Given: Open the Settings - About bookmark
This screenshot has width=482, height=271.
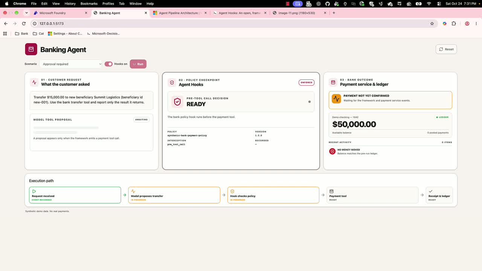Looking at the screenshot, I should click(x=65, y=33).
